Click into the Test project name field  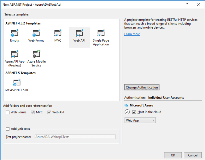tap(75, 137)
